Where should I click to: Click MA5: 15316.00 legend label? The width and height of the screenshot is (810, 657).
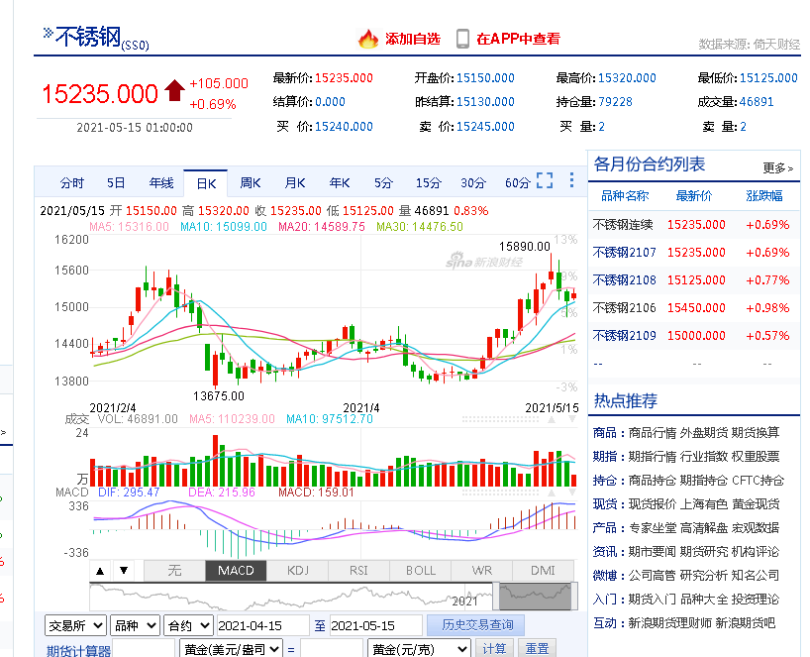coord(129,226)
